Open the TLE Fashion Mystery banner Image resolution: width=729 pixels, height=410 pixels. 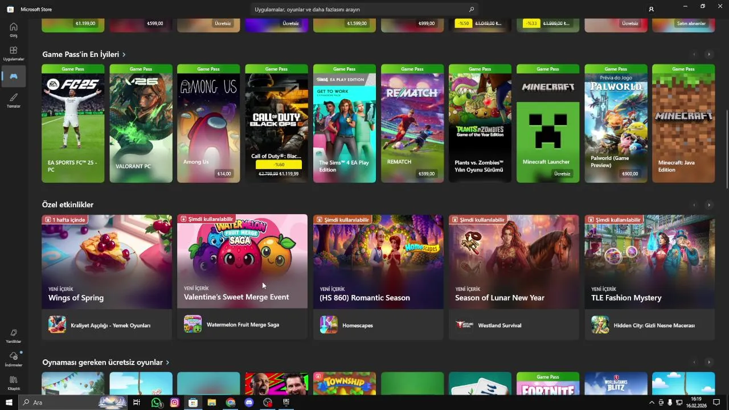(649, 261)
